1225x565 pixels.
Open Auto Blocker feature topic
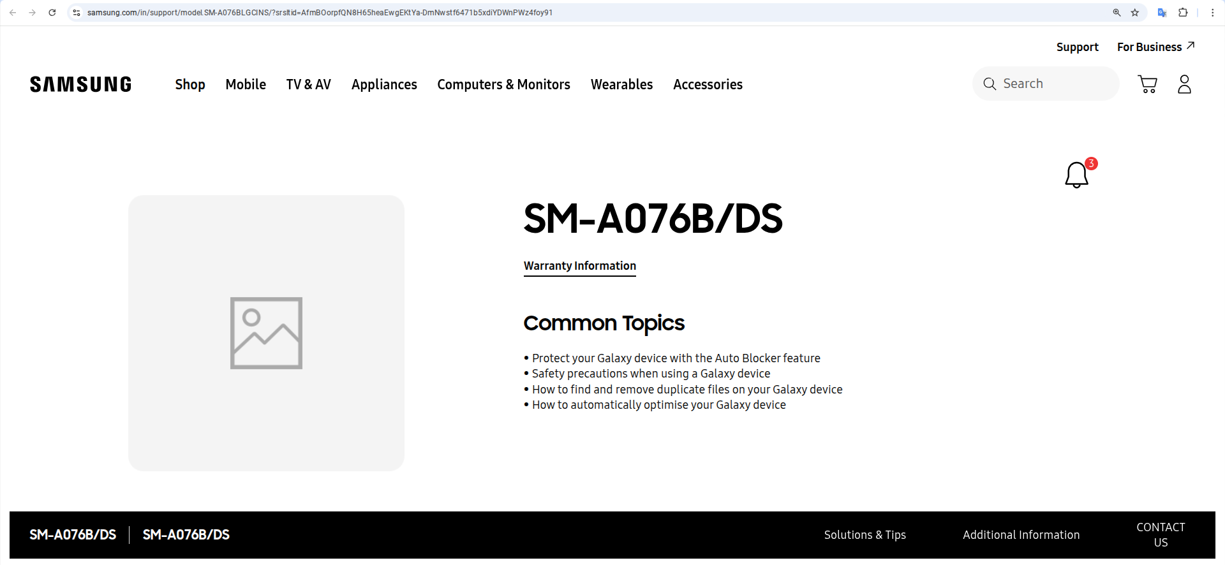(x=676, y=358)
